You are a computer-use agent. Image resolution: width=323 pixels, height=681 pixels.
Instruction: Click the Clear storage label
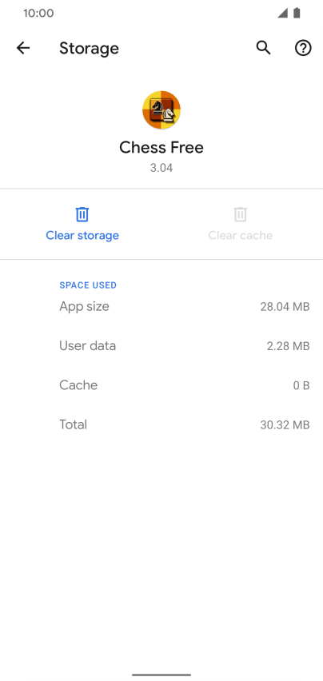click(x=82, y=236)
